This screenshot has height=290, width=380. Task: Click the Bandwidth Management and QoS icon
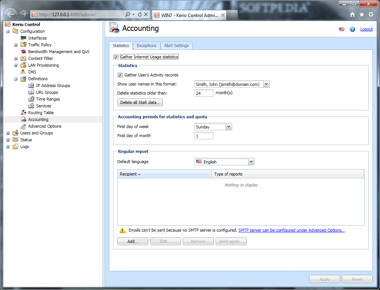pyautogui.click(x=23, y=52)
